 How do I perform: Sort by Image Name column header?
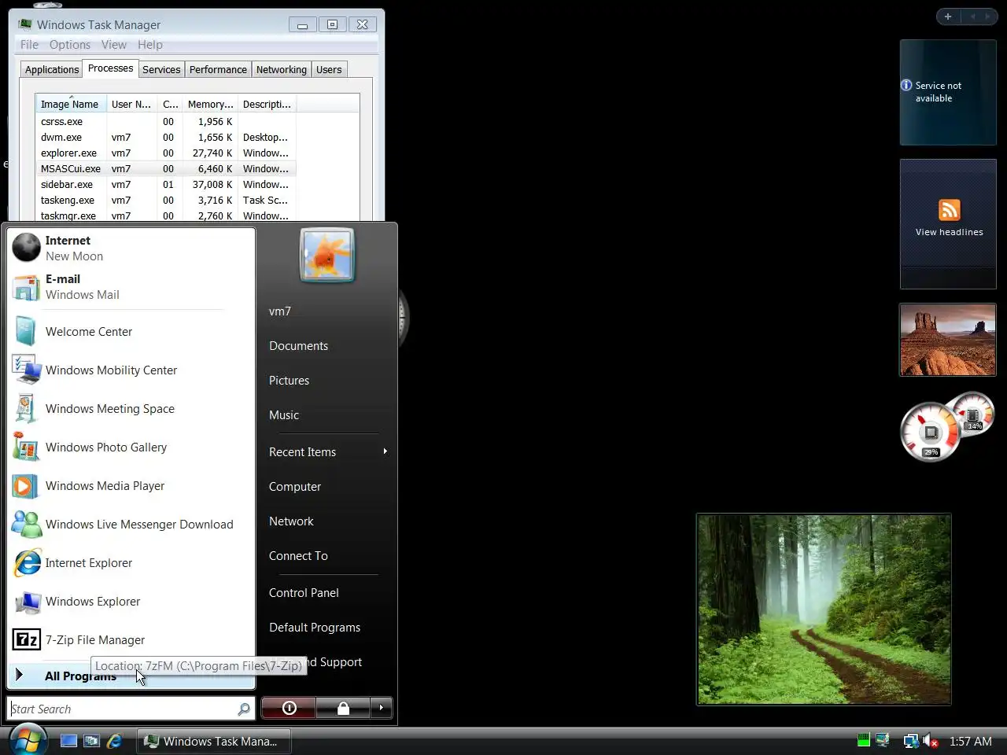click(x=70, y=104)
